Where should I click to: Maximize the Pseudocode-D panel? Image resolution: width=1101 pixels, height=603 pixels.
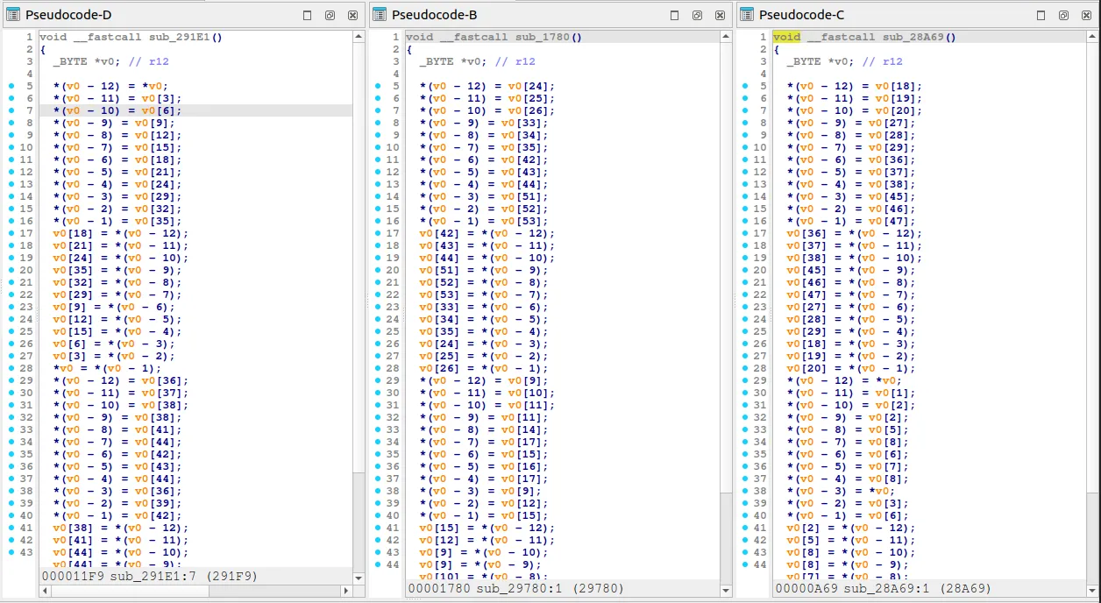(x=308, y=16)
